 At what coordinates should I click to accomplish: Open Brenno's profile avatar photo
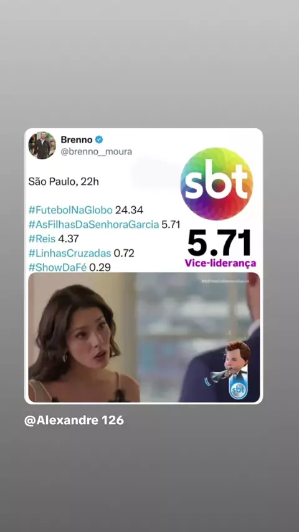tap(42, 145)
